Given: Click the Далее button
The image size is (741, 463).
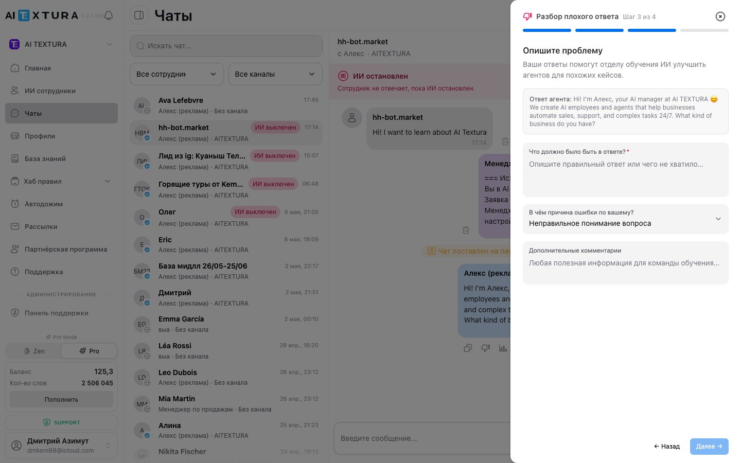Looking at the screenshot, I should (709, 447).
